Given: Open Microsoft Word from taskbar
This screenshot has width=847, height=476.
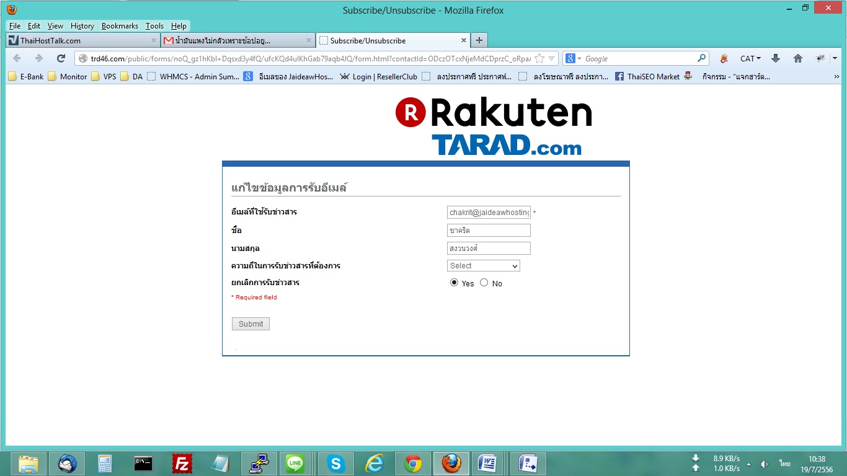Looking at the screenshot, I should 489,464.
